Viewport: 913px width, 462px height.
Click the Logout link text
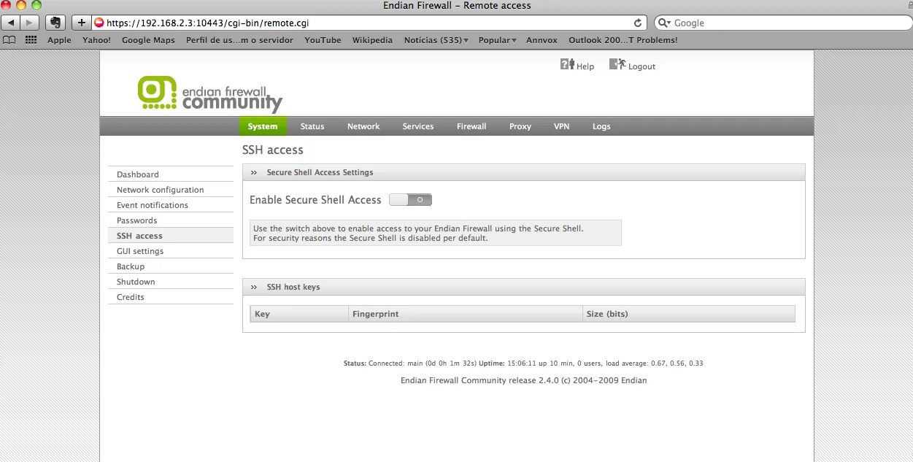pyautogui.click(x=642, y=66)
